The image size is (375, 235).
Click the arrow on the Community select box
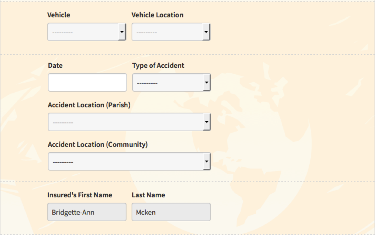pos(207,162)
